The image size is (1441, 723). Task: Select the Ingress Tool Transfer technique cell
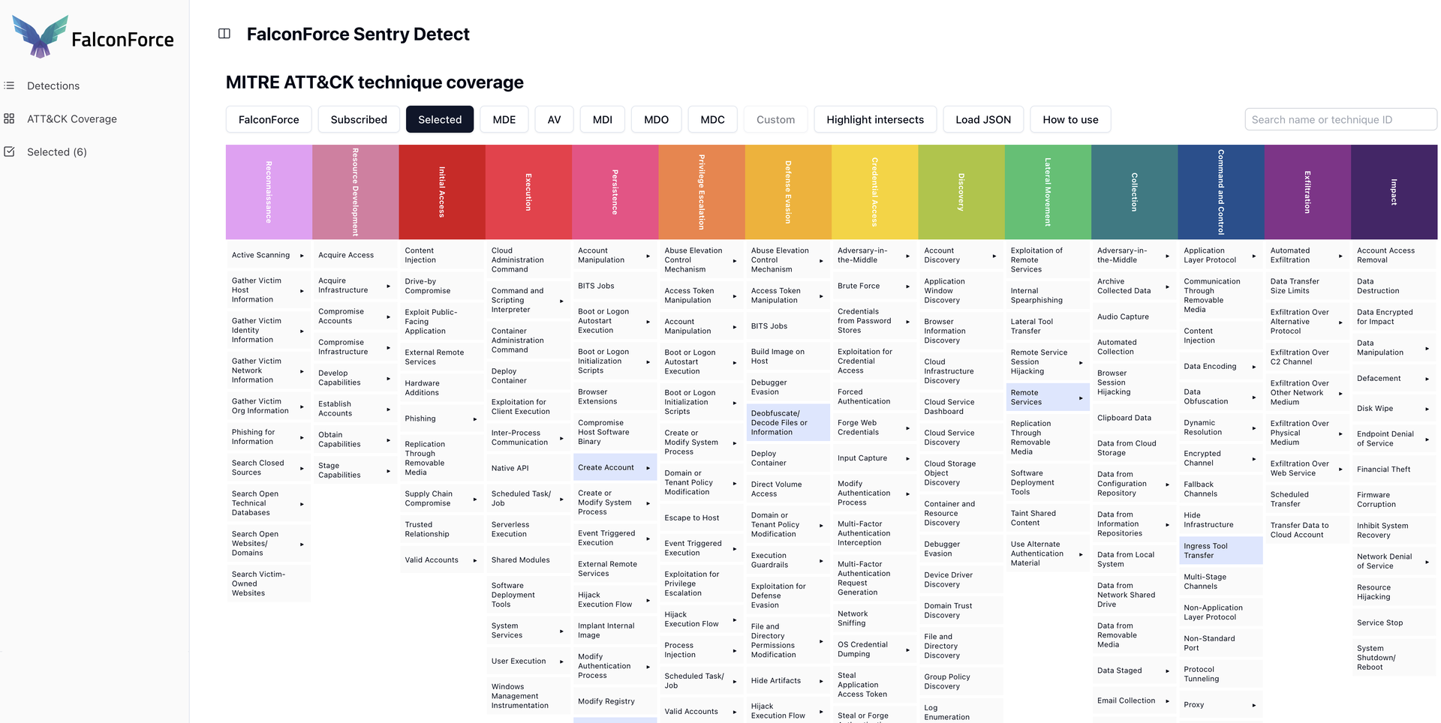pos(1220,550)
